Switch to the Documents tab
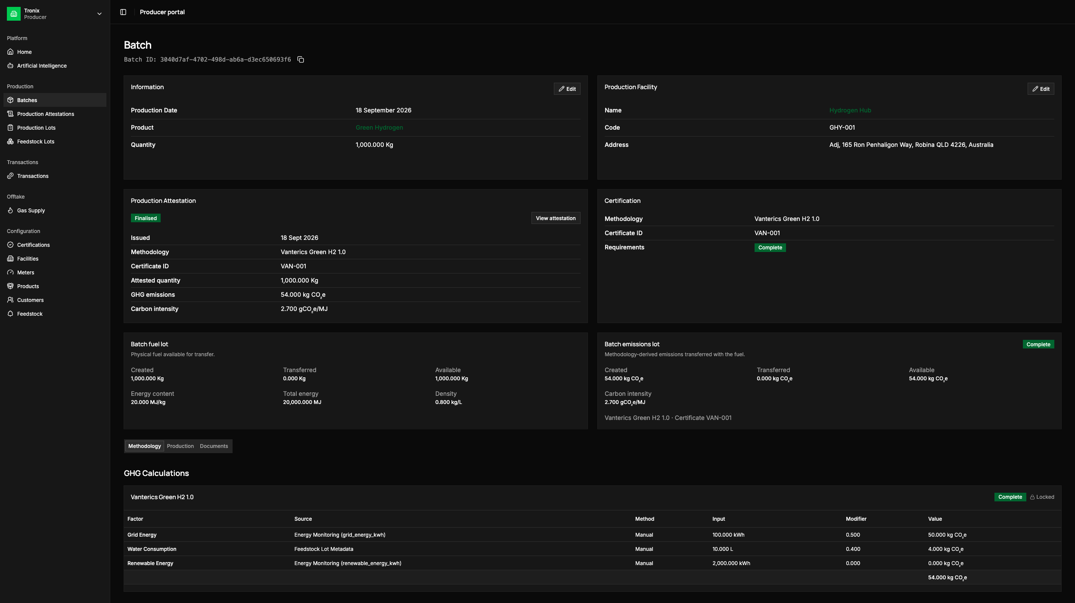Viewport: 1075px width, 603px height. click(214, 446)
